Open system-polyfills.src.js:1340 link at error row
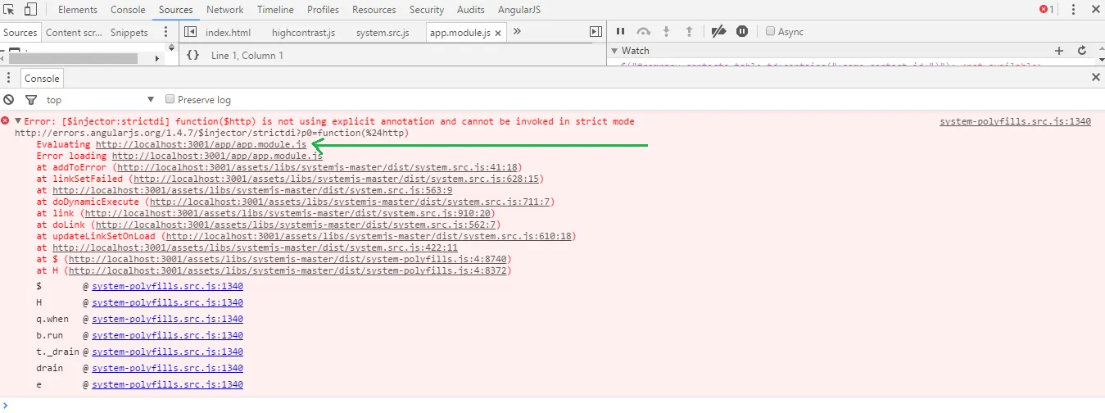Screen dimensions: 1105x413 [1015, 122]
